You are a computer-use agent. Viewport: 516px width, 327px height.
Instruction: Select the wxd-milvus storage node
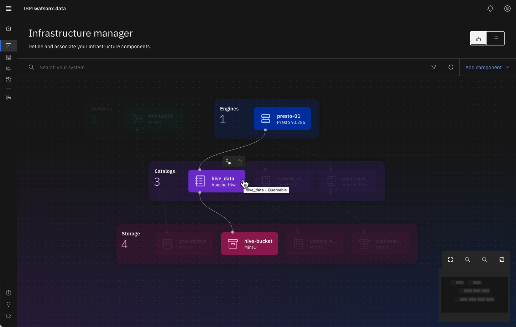184,244
